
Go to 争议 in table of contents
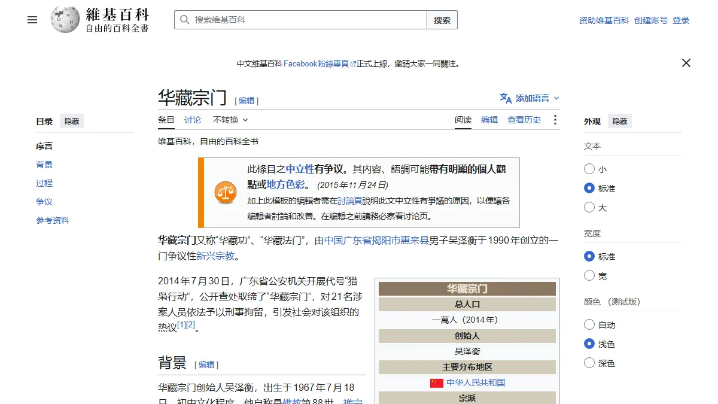[44, 202]
